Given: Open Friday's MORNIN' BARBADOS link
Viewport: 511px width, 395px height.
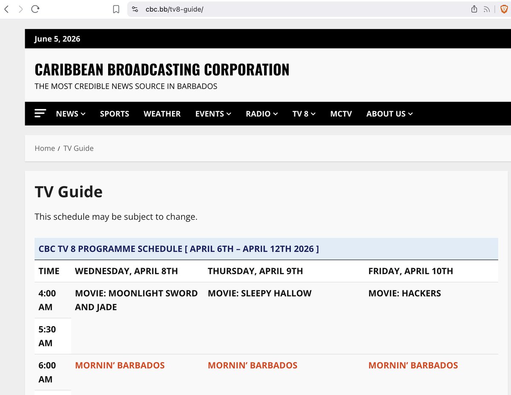Looking at the screenshot, I should (x=413, y=365).
